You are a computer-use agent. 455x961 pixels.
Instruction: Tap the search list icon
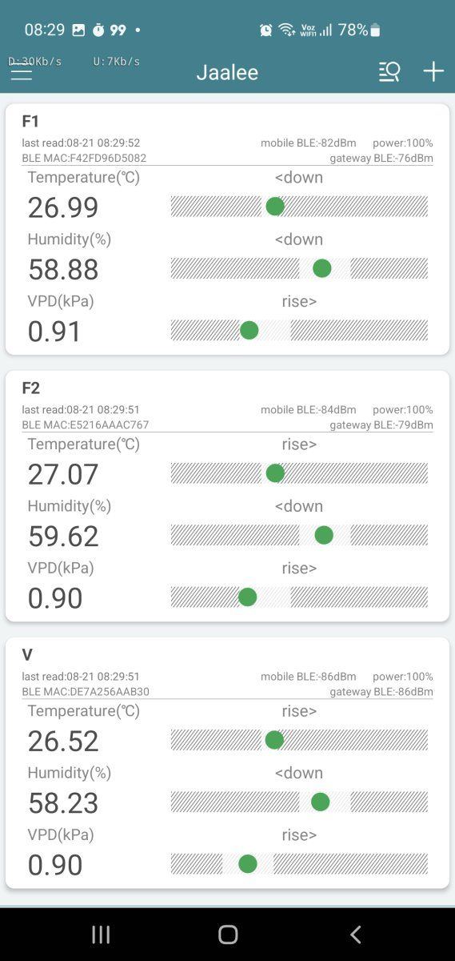tap(389, 72)
